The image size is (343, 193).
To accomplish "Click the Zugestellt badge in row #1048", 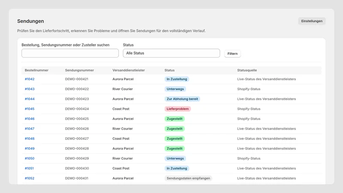I will coord(175,139).
